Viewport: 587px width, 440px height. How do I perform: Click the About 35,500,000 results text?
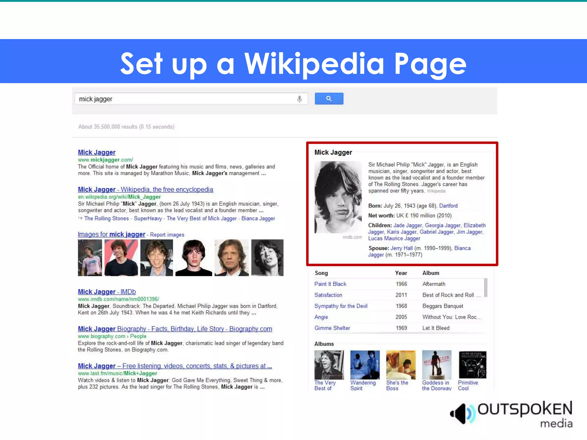coord(126,127)
